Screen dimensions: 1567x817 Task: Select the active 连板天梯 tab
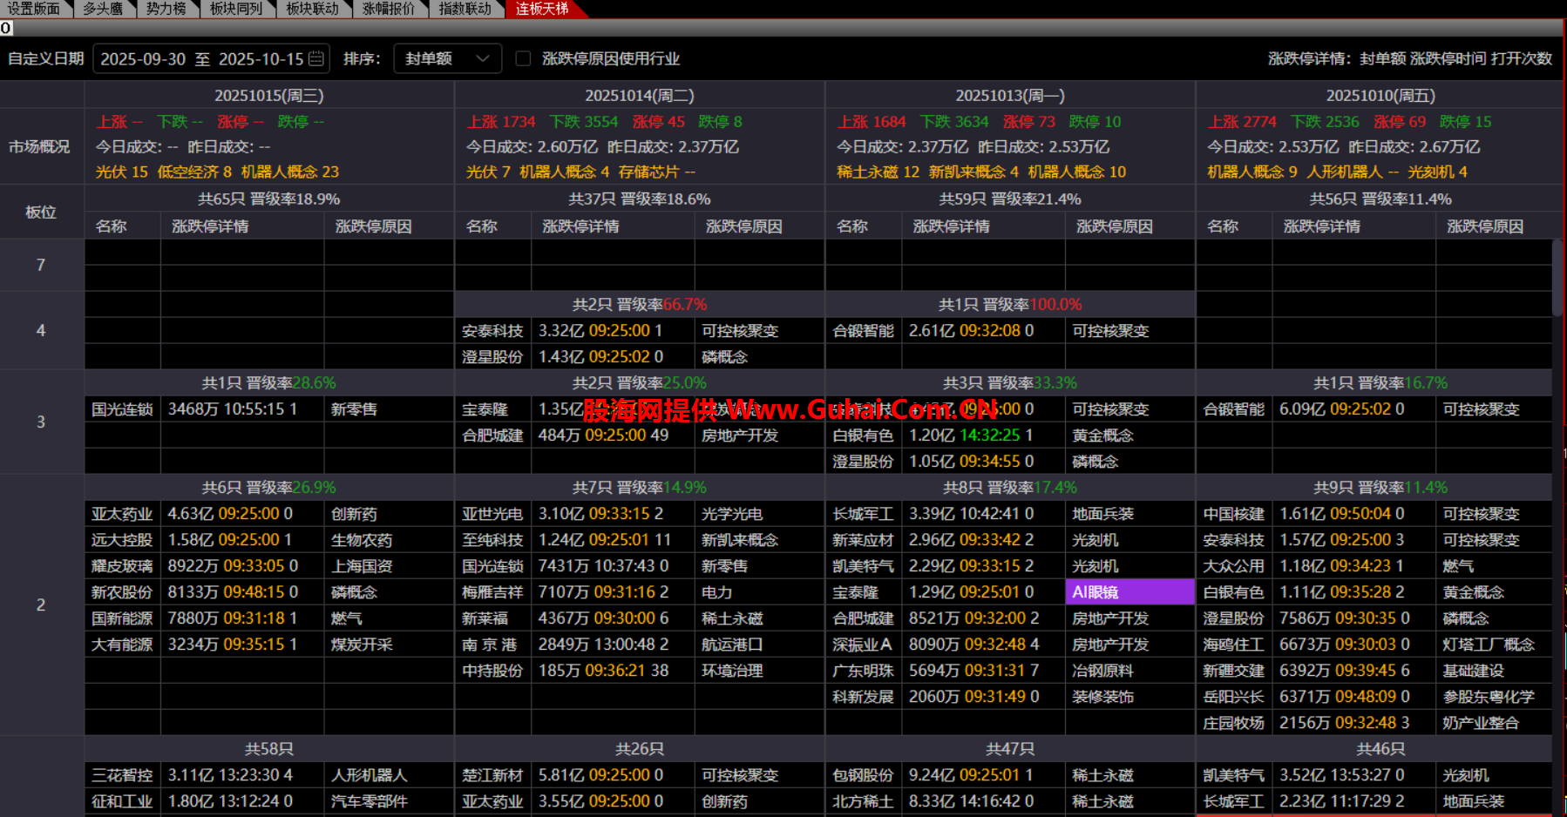pos(541,9)
